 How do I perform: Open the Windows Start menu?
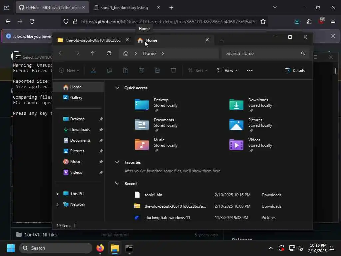pos(11,248)
